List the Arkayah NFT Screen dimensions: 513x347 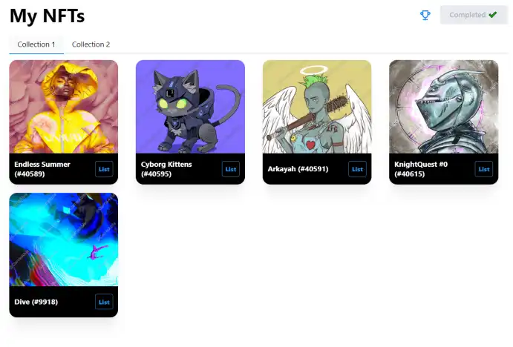coord(357,169)
